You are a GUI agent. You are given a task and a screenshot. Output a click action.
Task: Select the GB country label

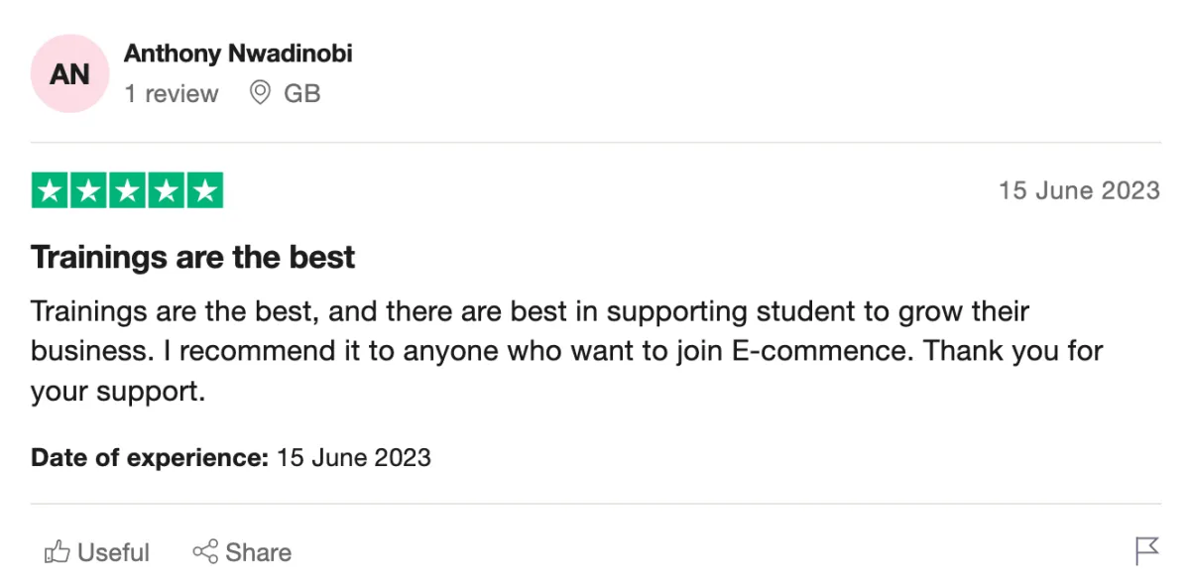coord(302,94)
